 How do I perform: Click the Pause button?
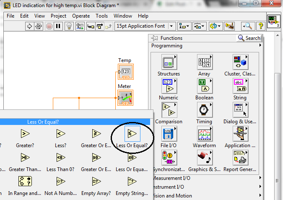(58, 26)
